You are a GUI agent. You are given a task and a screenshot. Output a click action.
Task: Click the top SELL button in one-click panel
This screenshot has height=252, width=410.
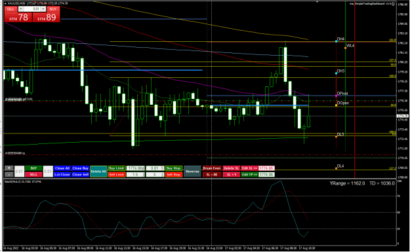[x=10, y=9]
